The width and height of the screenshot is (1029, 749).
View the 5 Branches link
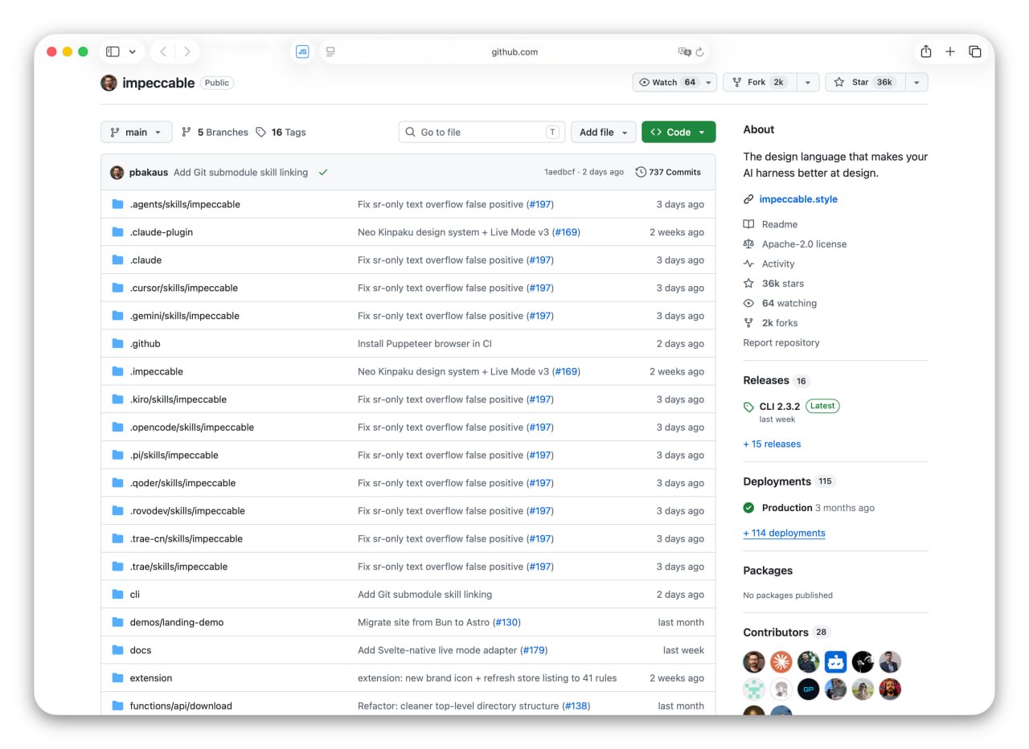pos(215,132)
